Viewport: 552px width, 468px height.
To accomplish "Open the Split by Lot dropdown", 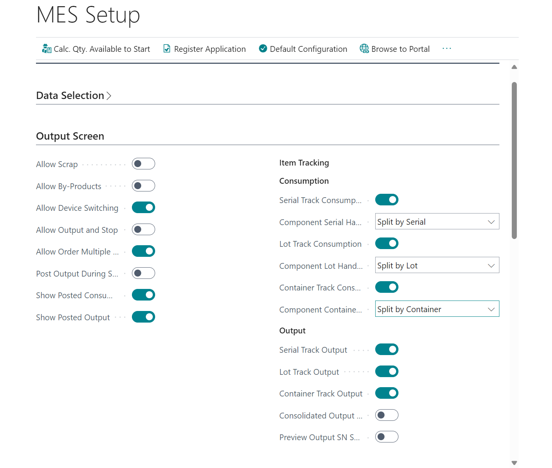I will (491, 265).
